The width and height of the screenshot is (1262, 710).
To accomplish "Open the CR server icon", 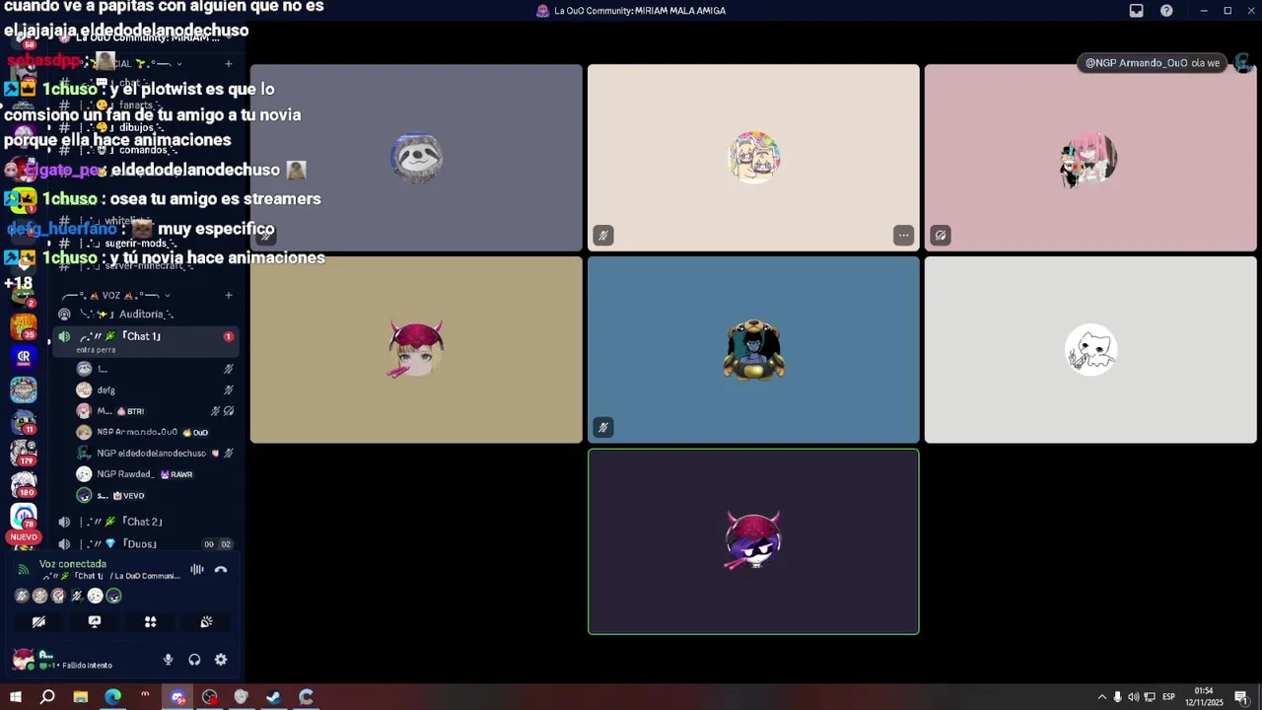I will 24,357.
